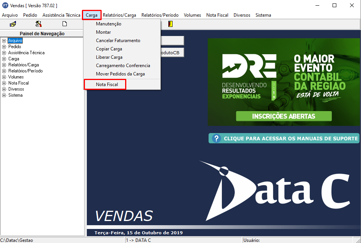Open the Relatórios/Carga menu in menu bar
361x243 pixels.
[119, 15]
